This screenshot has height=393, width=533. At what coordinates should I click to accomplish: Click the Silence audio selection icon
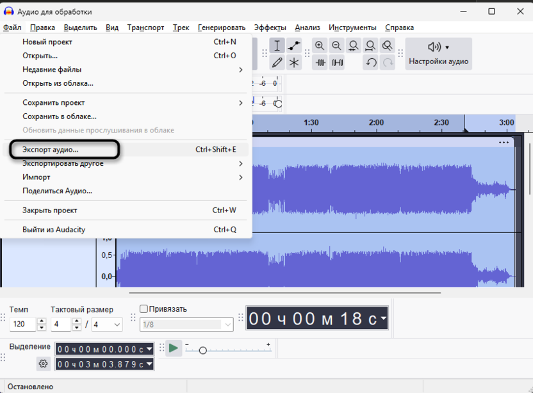pos(336,63)
